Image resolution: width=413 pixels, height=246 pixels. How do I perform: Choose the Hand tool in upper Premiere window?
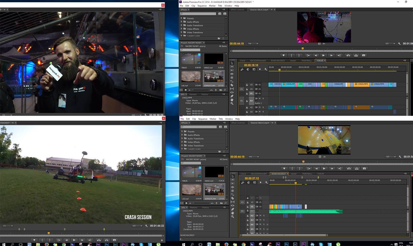tap(232, 100)
